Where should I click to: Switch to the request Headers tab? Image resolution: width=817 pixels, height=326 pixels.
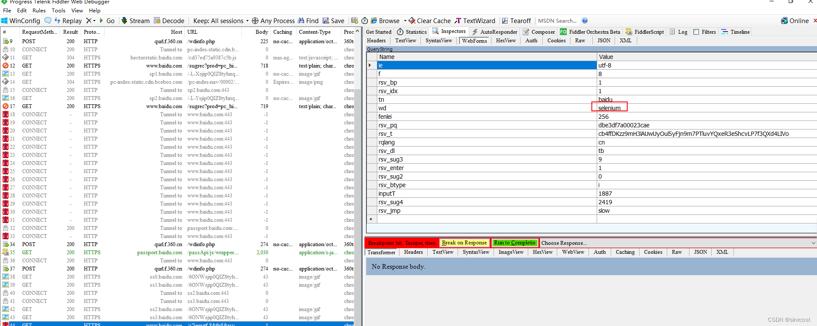coord(376,41)
